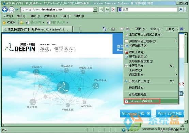Click the Ghost安装 node icon
Screen dimensions: 189x133
point(66,70)
